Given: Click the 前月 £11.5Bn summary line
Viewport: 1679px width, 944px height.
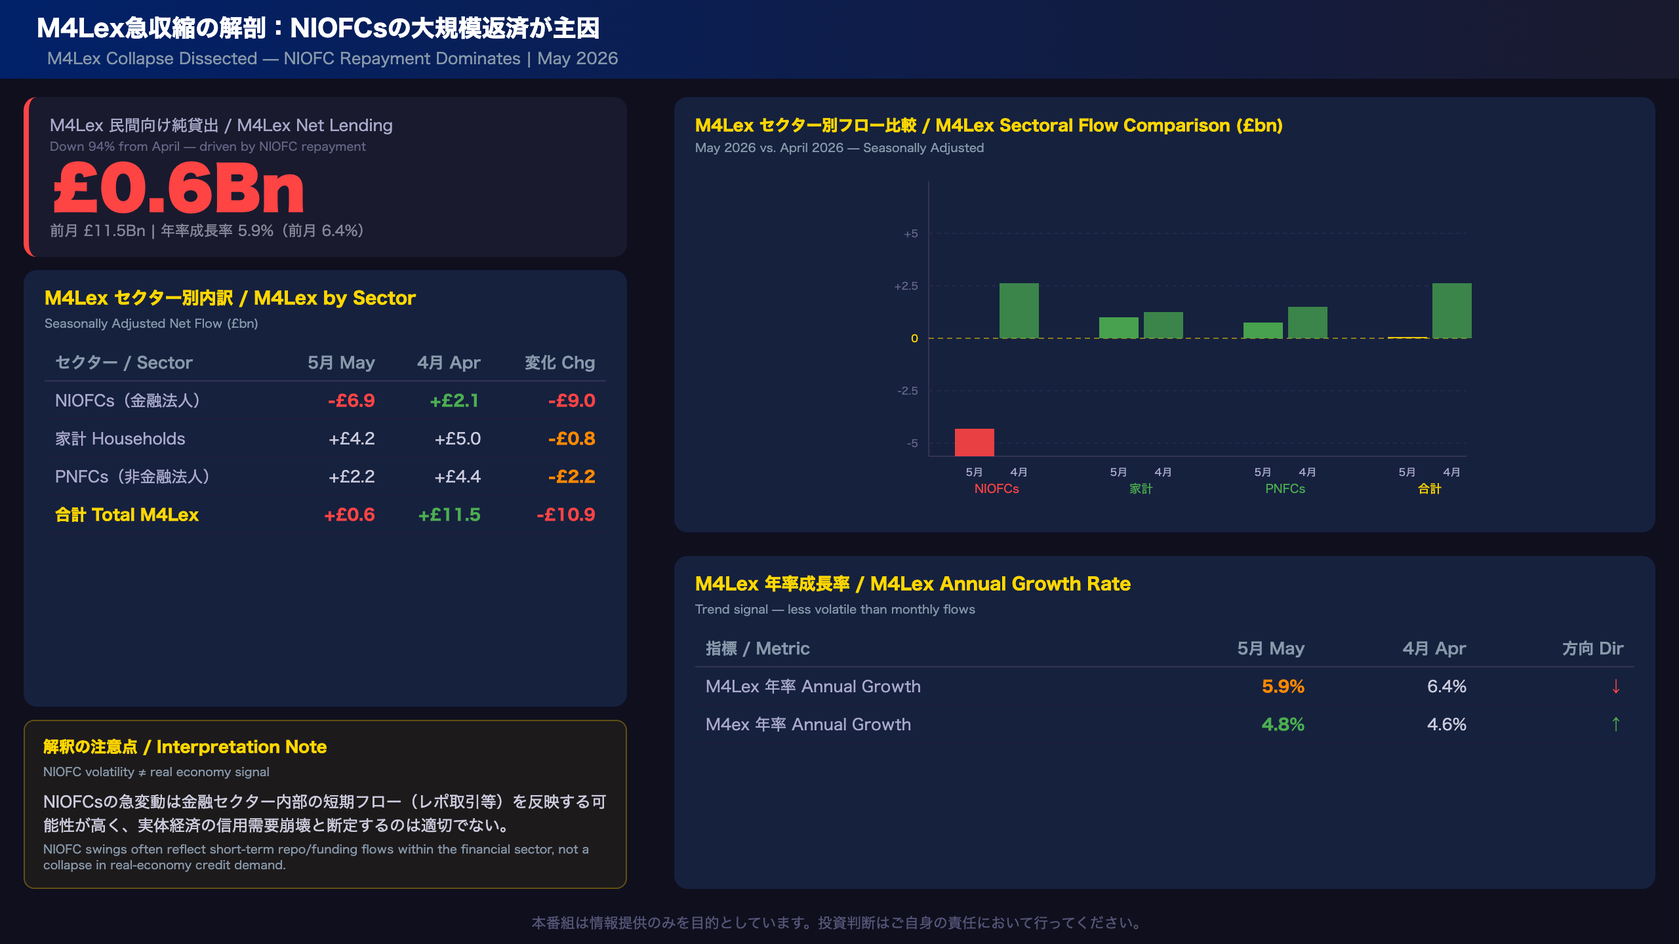Looking at the screenshot, I should [207, 231].
